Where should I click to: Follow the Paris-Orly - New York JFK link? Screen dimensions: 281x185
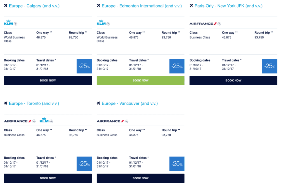tap(228, 6)
